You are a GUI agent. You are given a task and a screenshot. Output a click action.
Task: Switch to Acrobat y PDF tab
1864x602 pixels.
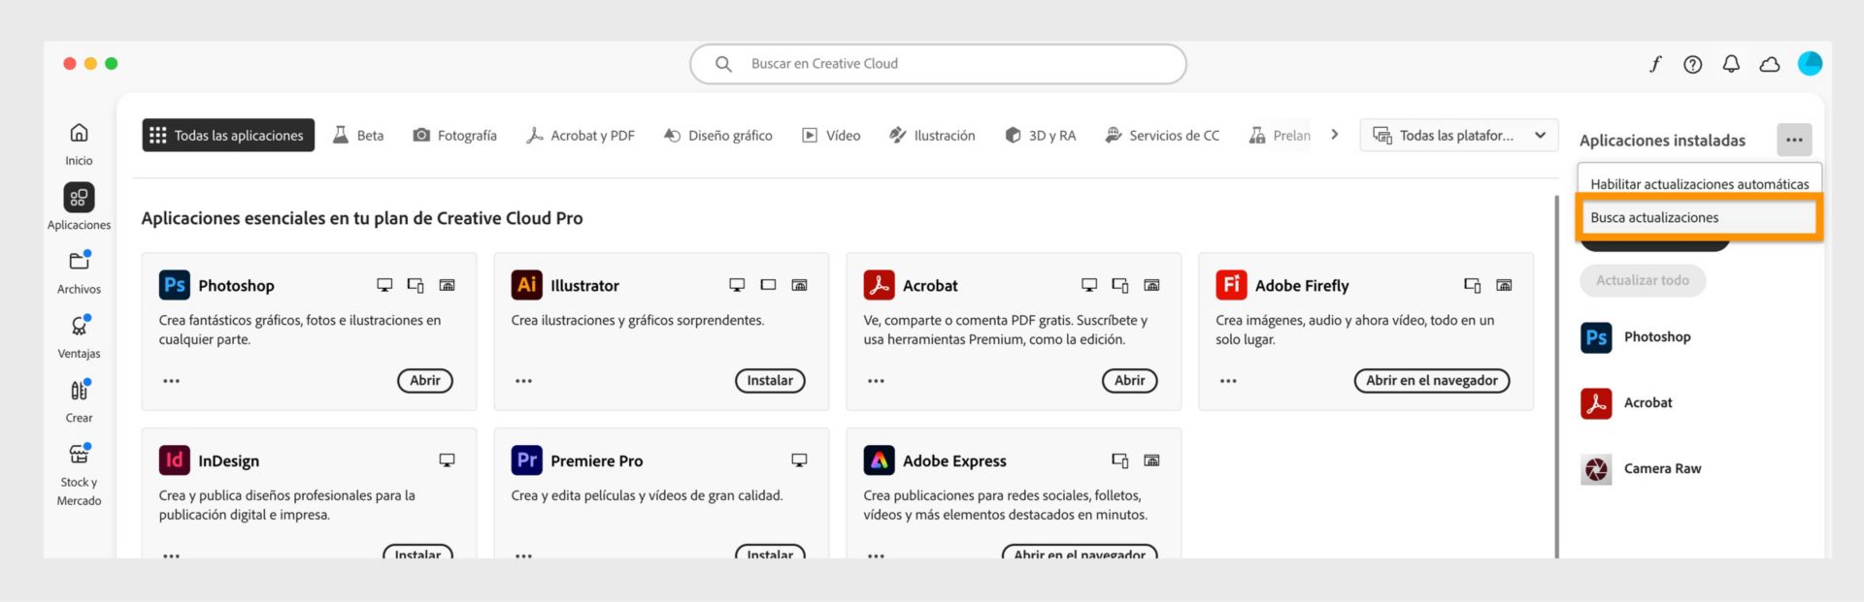pos(581,136)
